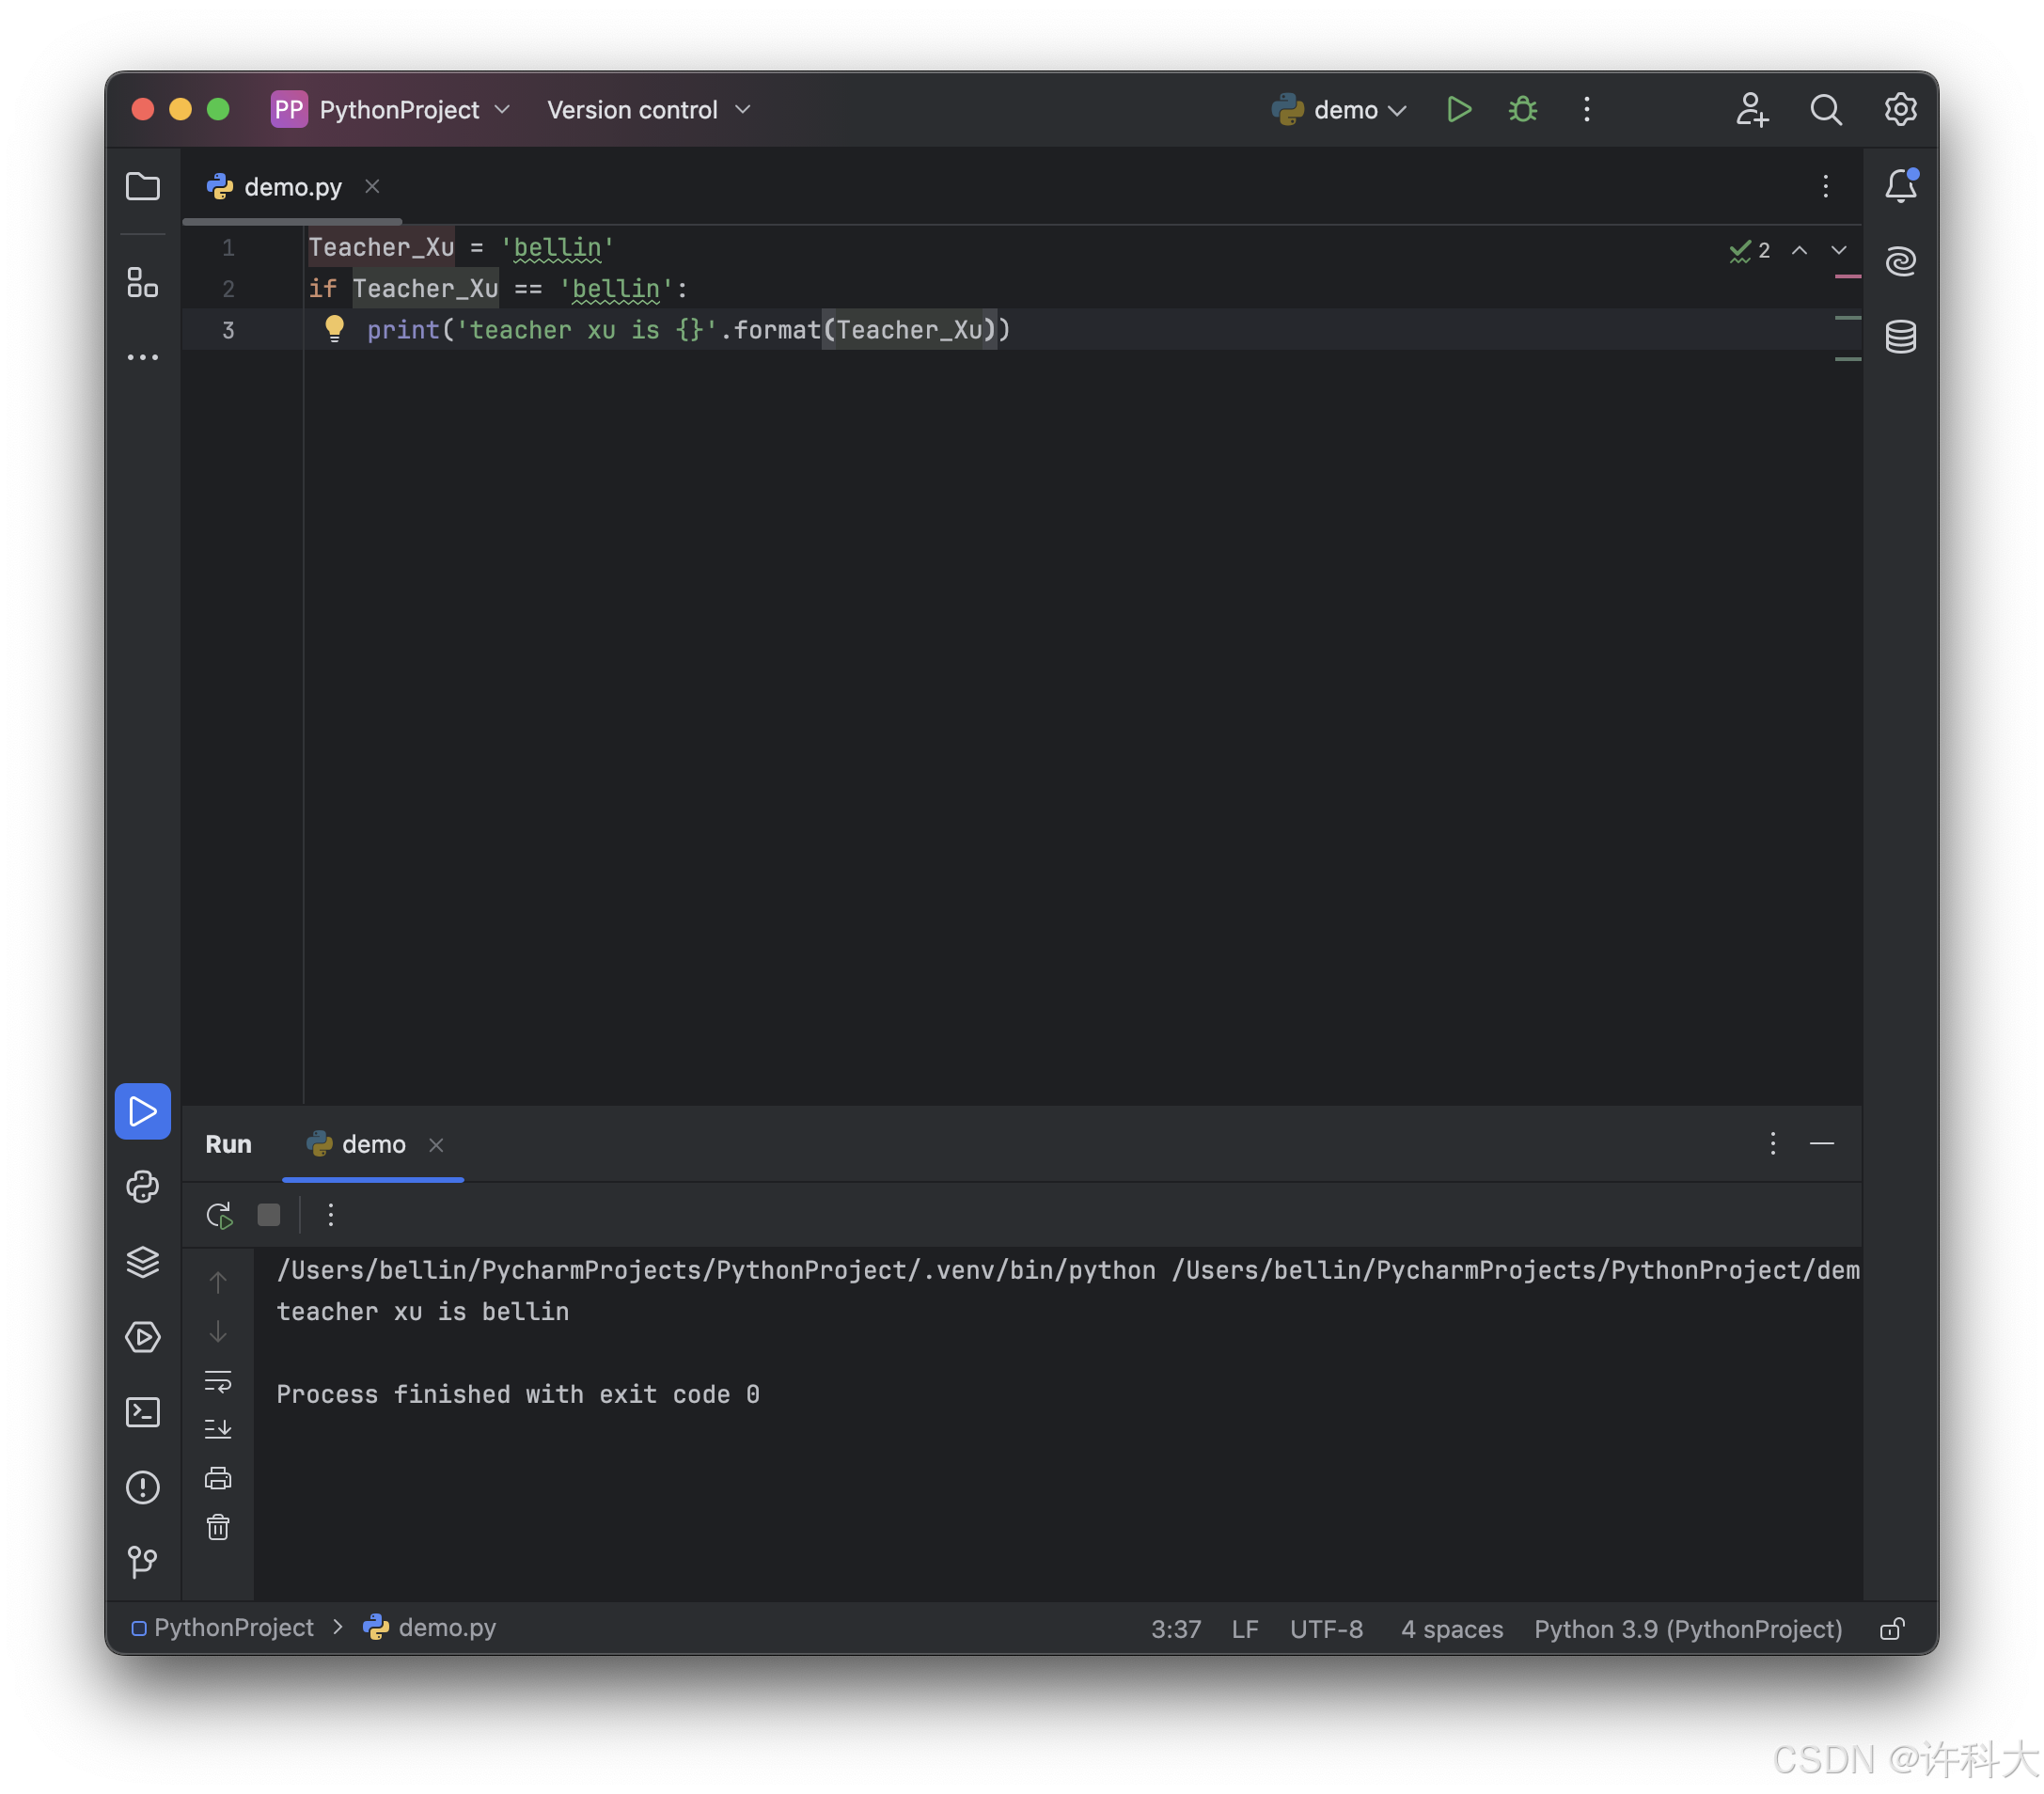Screen dimensions: 2044x1794
Task: Open Python Packages layers icon
Action: 143,1262
